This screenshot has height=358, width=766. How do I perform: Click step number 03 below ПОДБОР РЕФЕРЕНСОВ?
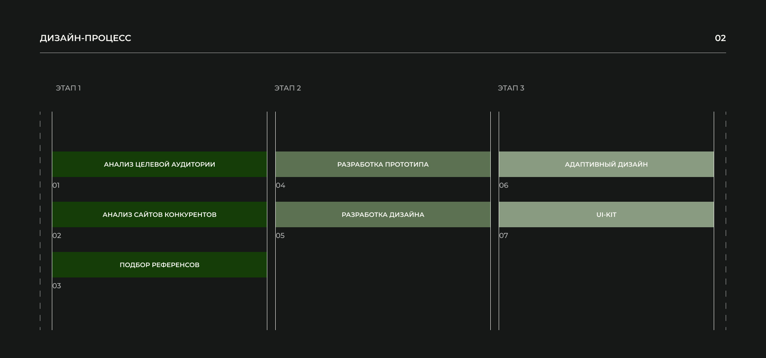pyautogui.click(x=57, y=286)
